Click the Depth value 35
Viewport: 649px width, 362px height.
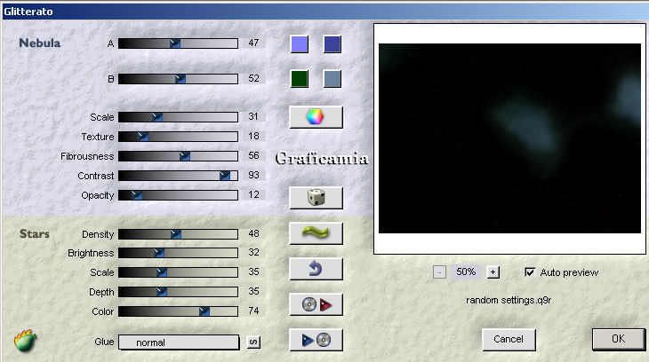pyautogui.click(x=253, y=291)
